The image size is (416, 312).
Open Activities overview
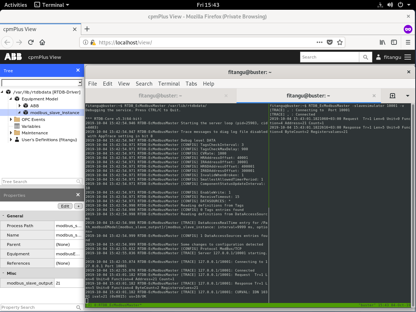click(x=16, y=5)
